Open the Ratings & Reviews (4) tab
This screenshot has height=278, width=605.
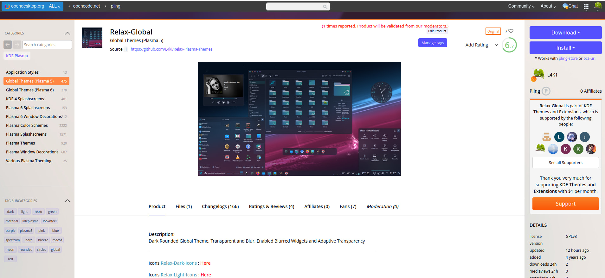click(271, 207)
